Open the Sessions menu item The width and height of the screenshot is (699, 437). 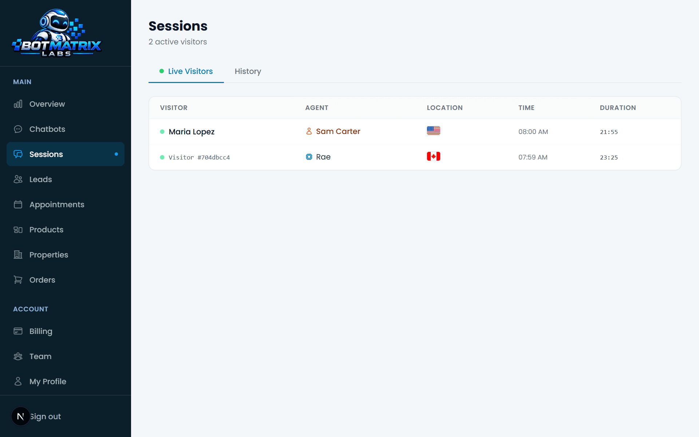pos(66,154)
